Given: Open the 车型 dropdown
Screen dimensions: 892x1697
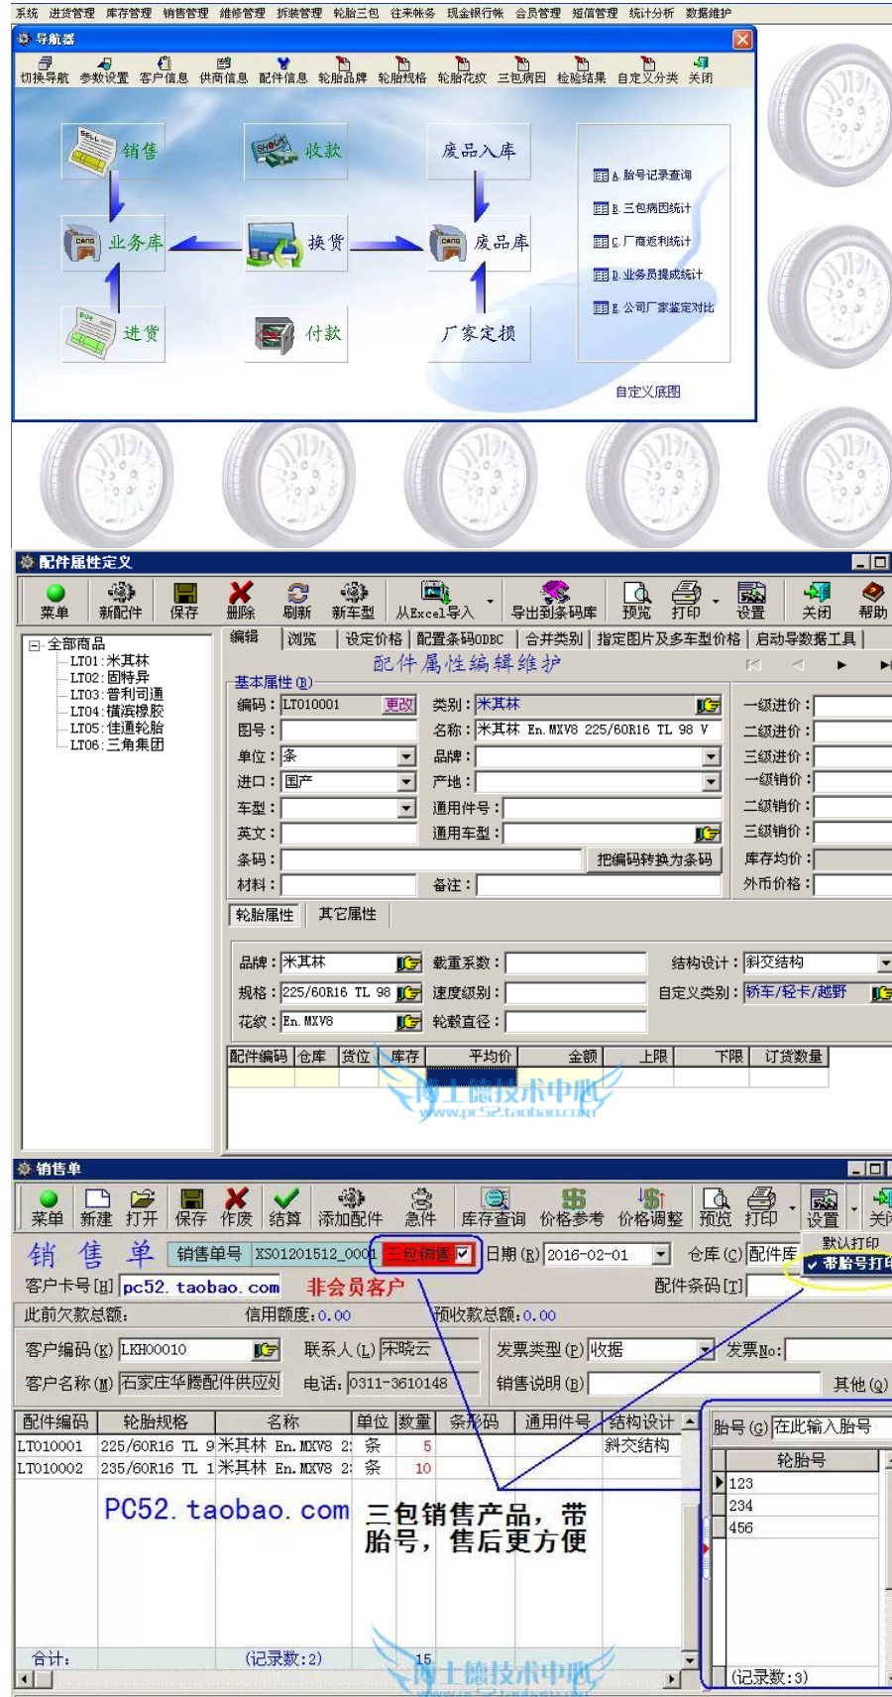Looking at the screenshot, I should point(406,808).
